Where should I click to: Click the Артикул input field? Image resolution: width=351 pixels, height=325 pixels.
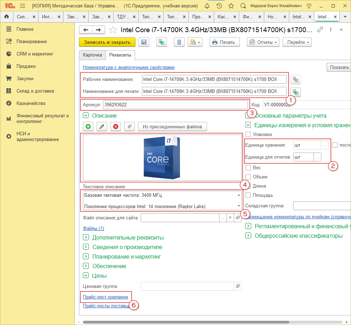(175, 105)
